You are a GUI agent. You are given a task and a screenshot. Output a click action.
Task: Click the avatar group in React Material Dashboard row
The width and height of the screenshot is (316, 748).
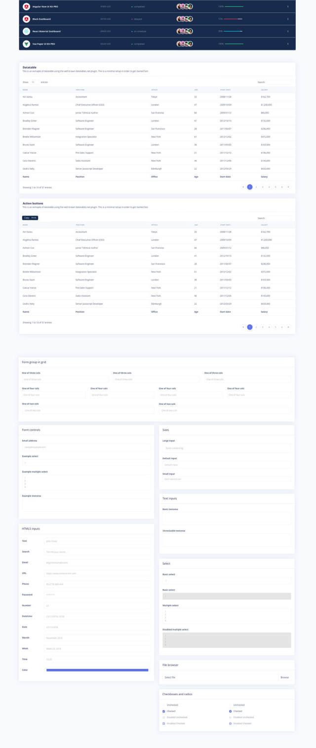coord(185,31)
